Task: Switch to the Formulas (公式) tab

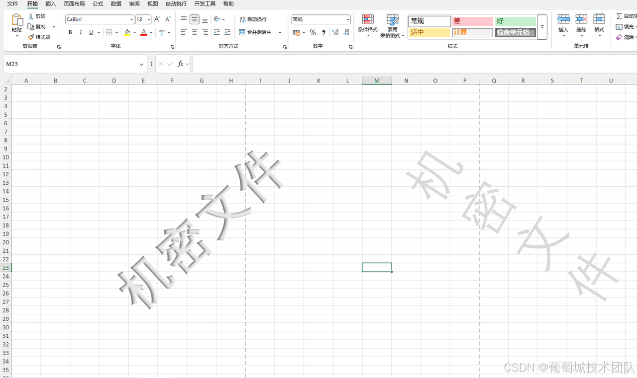Action: (x=98, y=4)
